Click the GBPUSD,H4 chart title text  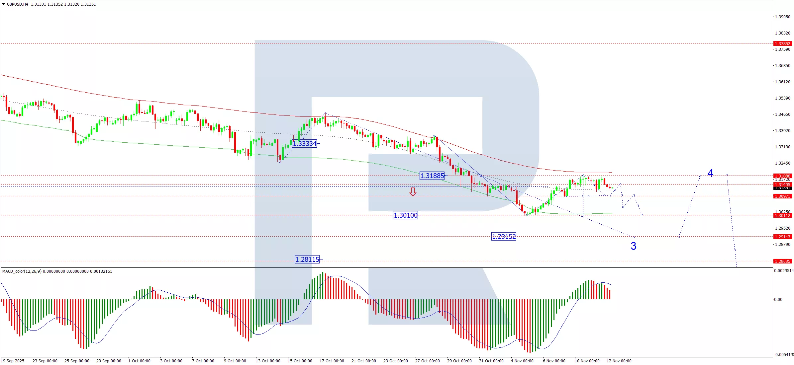(x=18, y=4)
